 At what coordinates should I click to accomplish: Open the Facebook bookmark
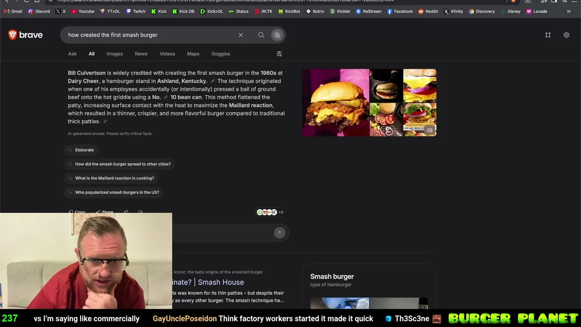pos(400,11)
